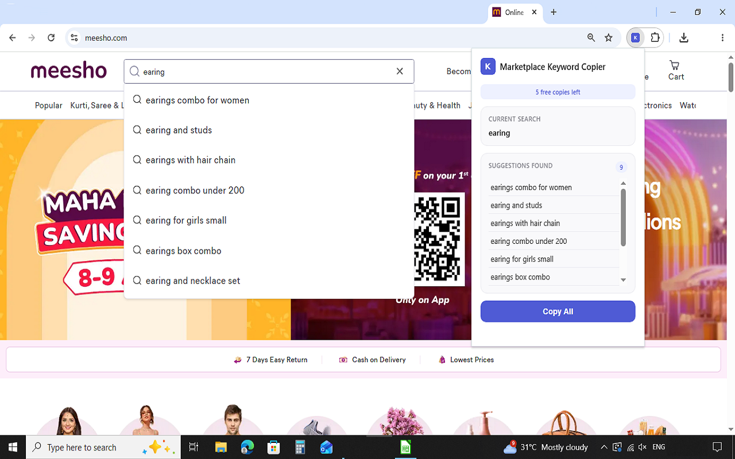
Task: Open File Explorer from taskbar
Action: 221,447
